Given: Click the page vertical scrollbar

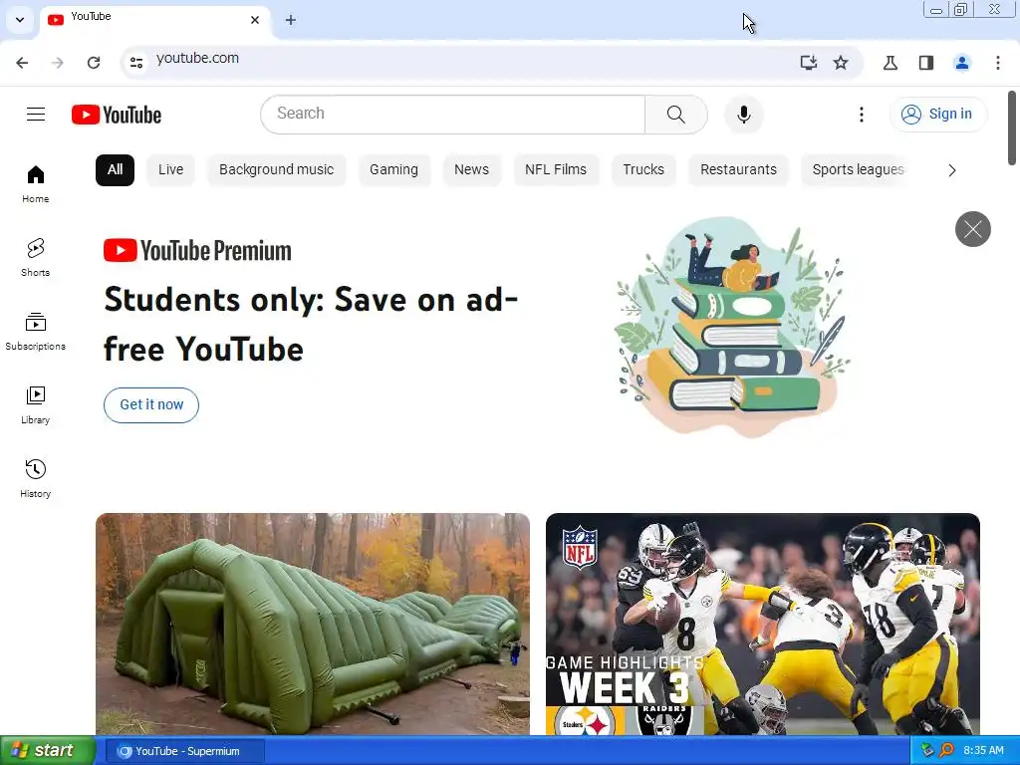Looking at the screenshot, I should [1012, 128].
